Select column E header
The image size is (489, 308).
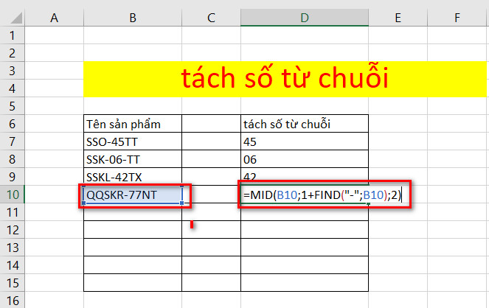[398, 18]
